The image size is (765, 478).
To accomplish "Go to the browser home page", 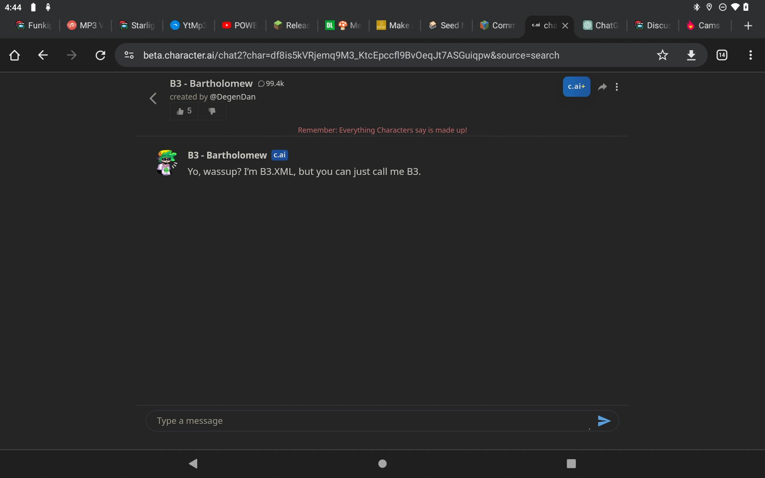I will (14, 55).
